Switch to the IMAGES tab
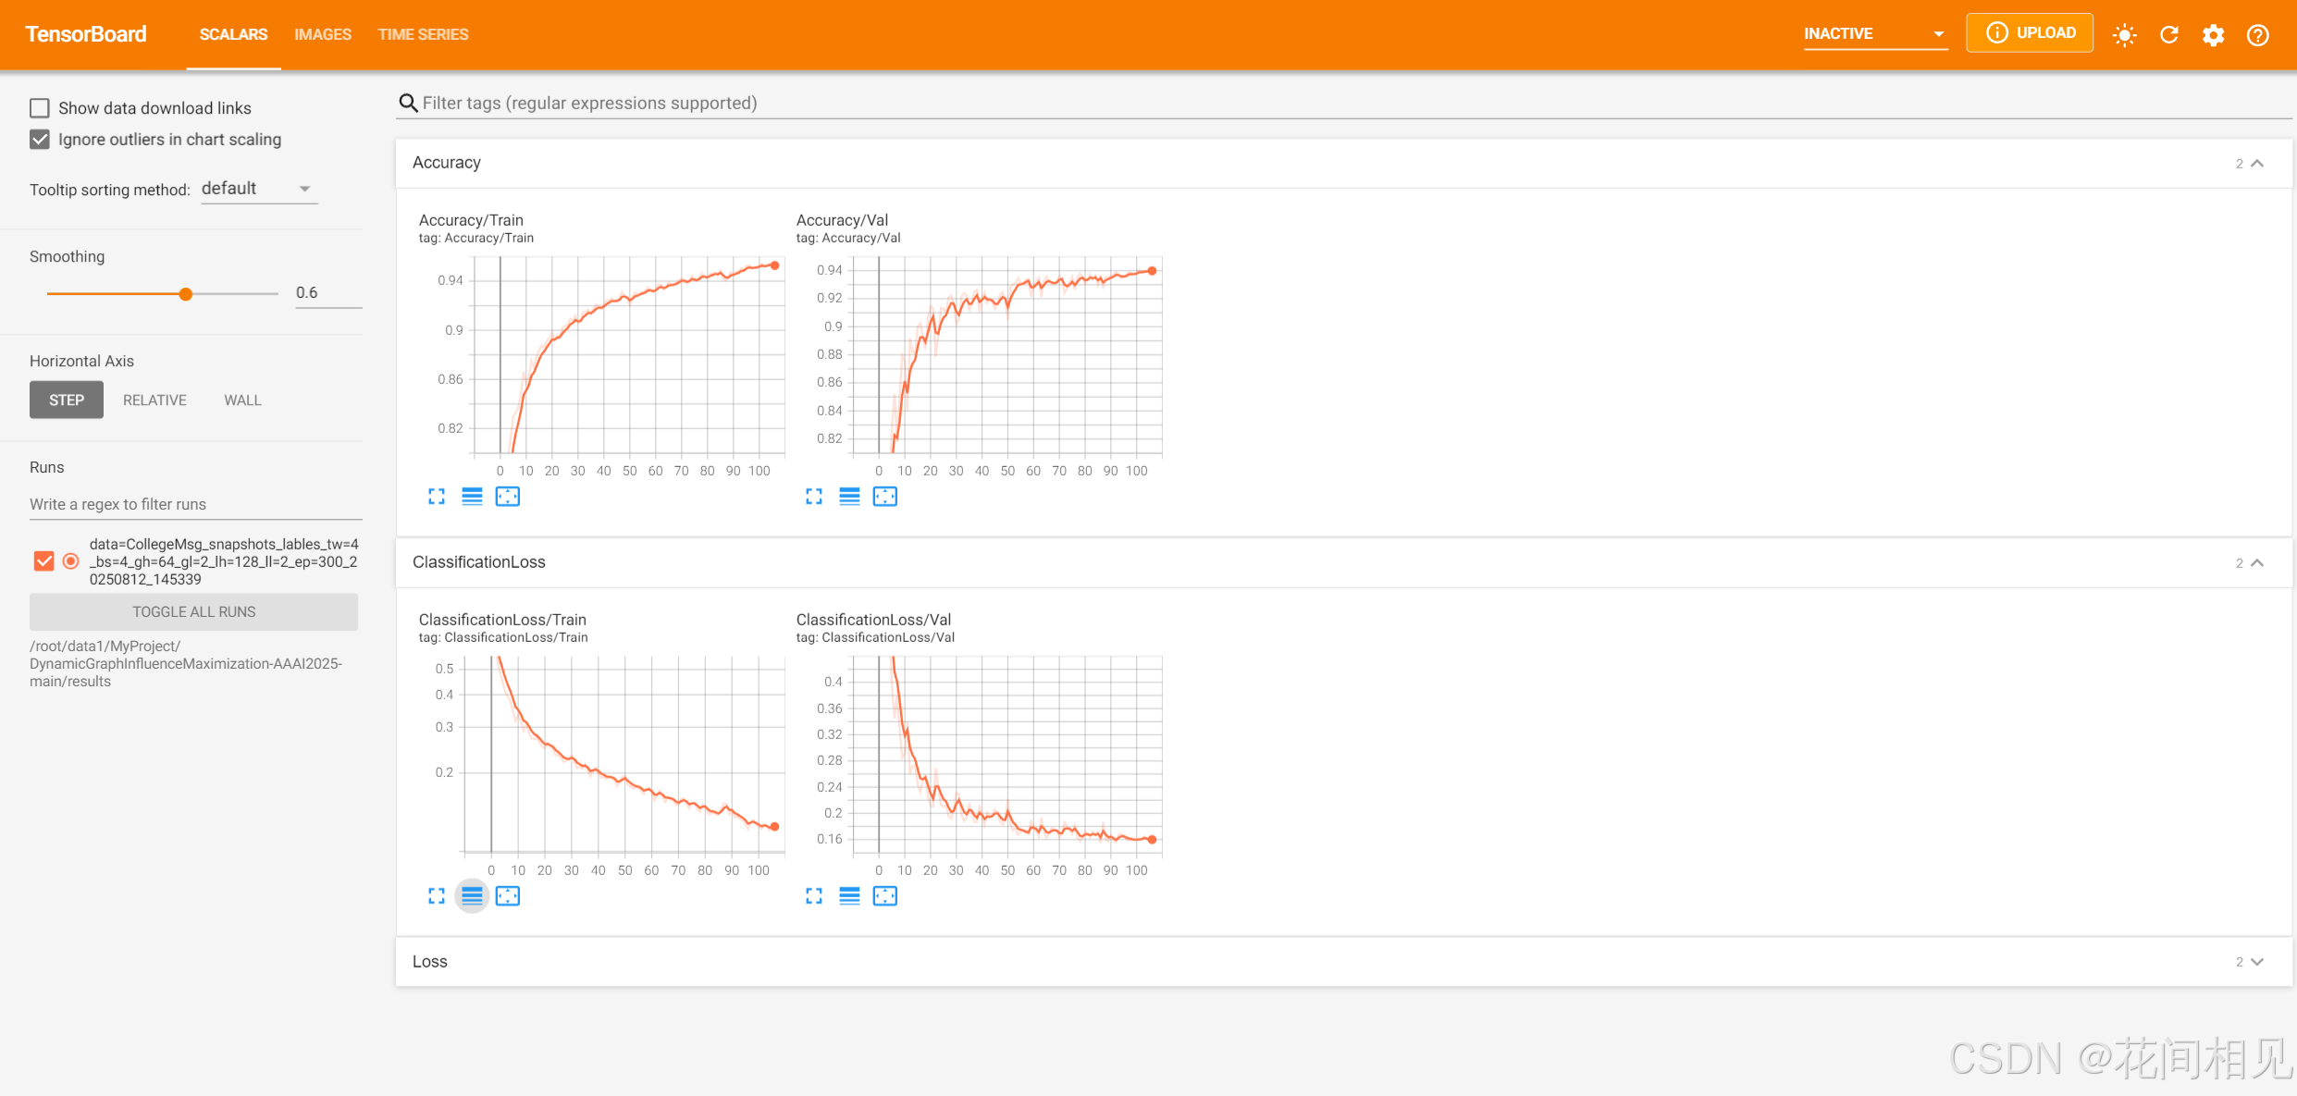The height and width of the screenshot is (1096, 2297). point(323,34)
